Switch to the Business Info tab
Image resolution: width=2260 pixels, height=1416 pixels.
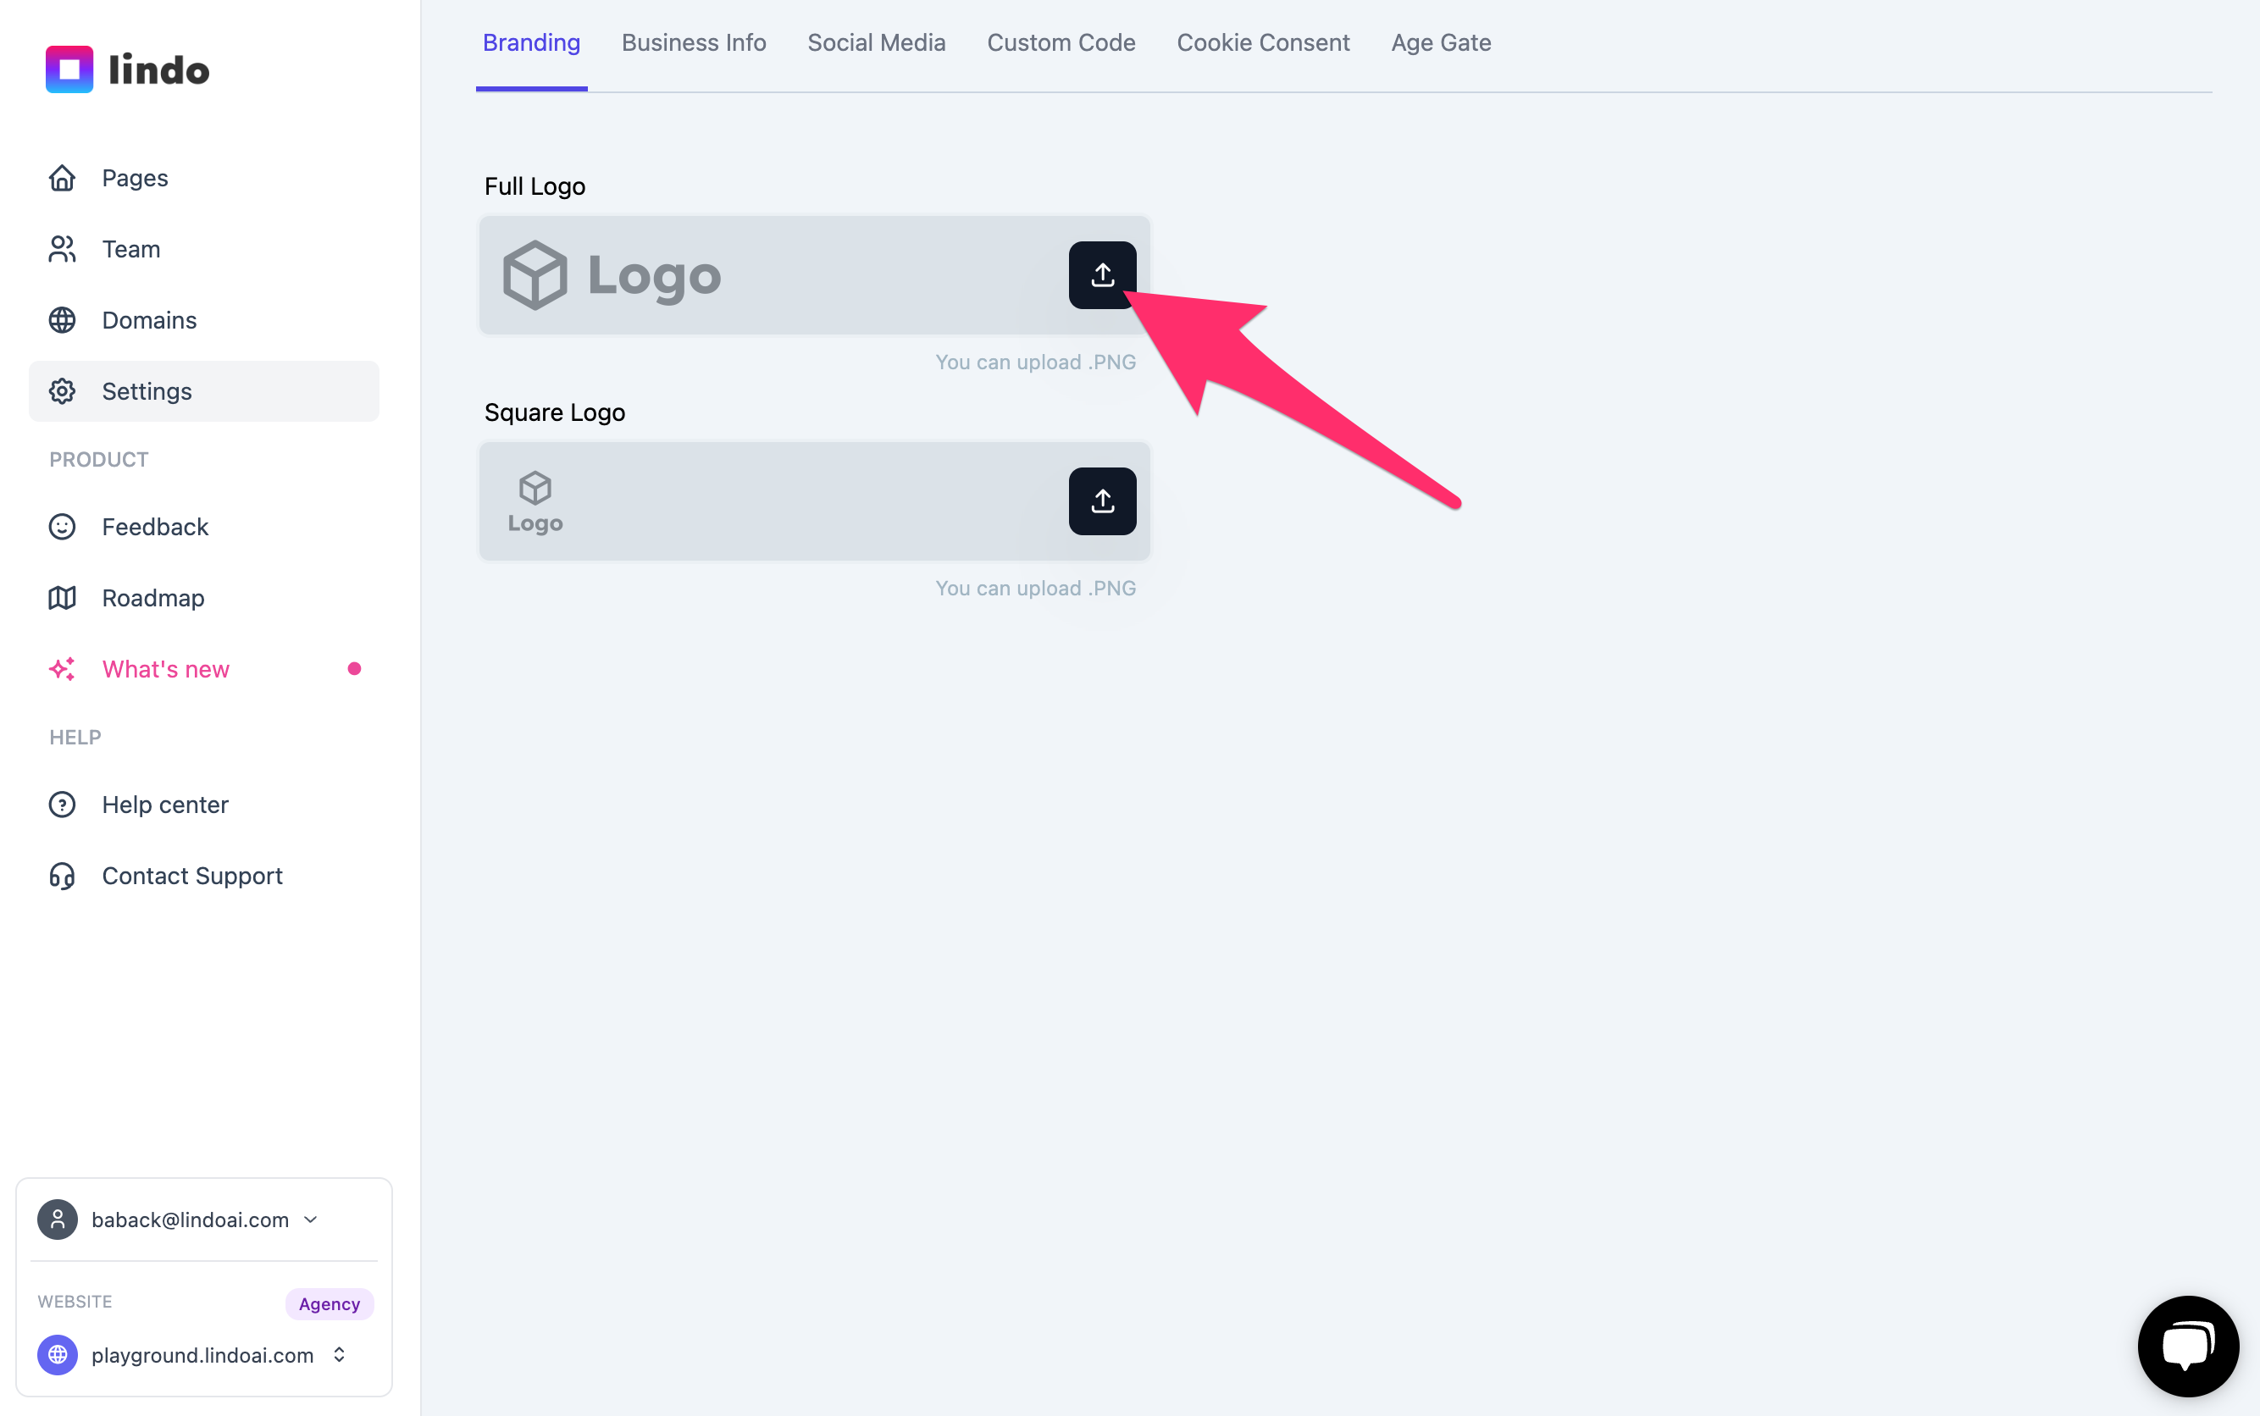[694, 43]
